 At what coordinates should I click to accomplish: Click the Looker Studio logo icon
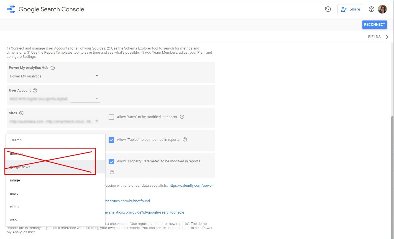tap(11, 9)
